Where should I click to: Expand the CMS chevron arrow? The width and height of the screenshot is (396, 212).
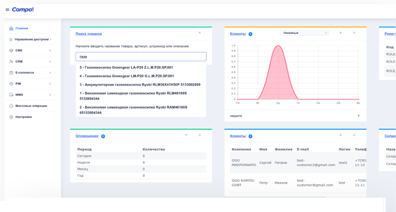coord(50,50)
